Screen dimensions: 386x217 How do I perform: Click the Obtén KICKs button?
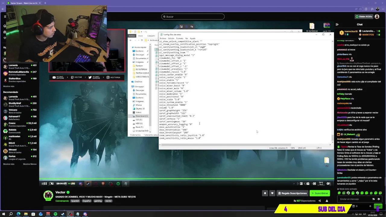point(364,17)
